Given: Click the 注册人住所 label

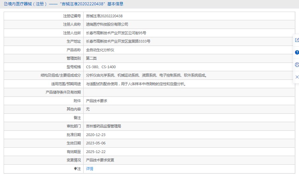Looking at the screenshot, I should pos(72,33).
